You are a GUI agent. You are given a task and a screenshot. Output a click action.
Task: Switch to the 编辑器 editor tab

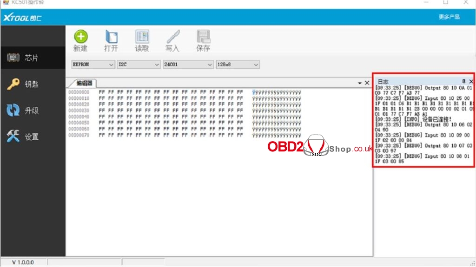(x=84, y=83)
